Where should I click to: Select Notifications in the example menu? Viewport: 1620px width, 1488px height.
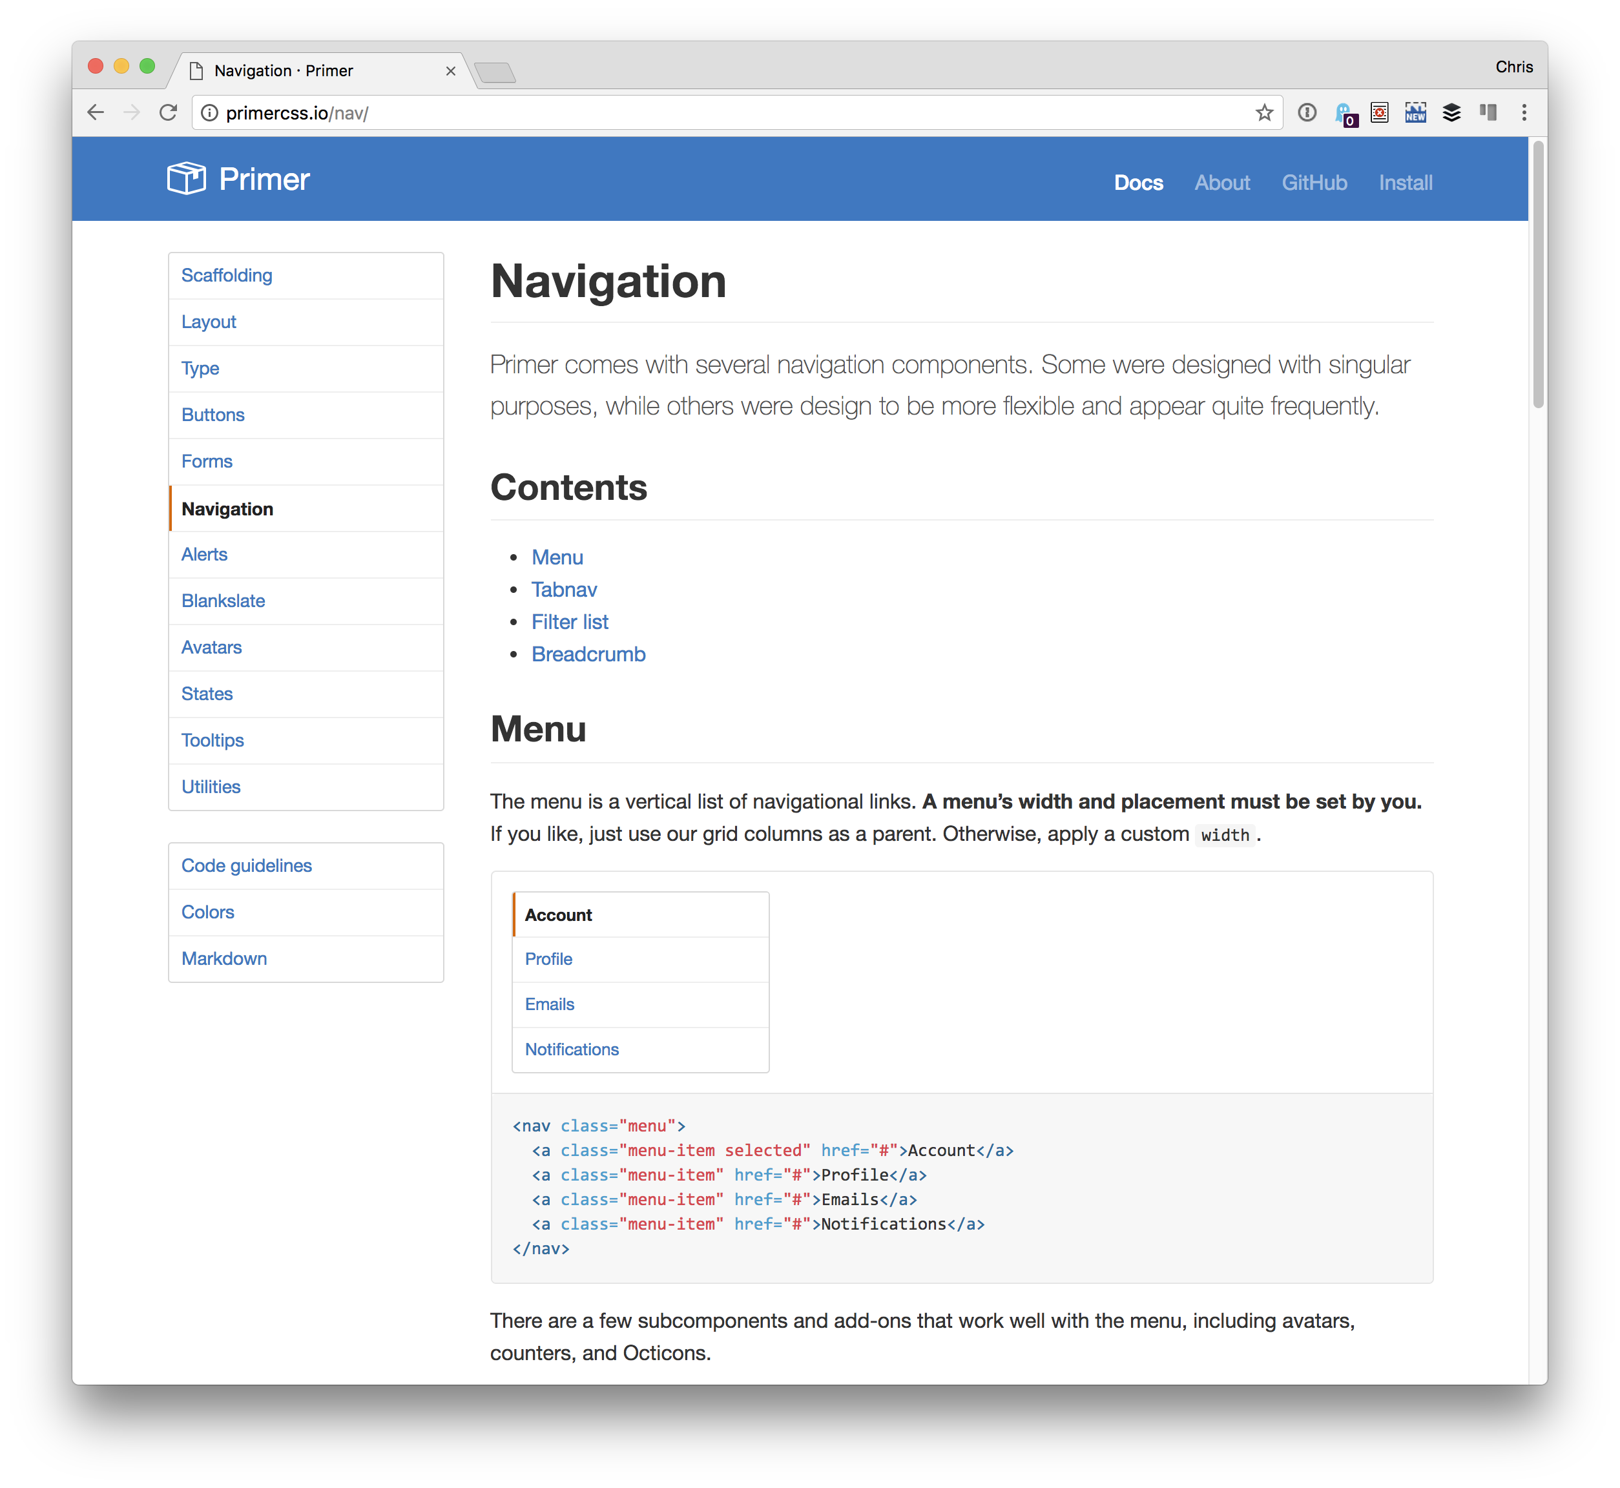641,1050
